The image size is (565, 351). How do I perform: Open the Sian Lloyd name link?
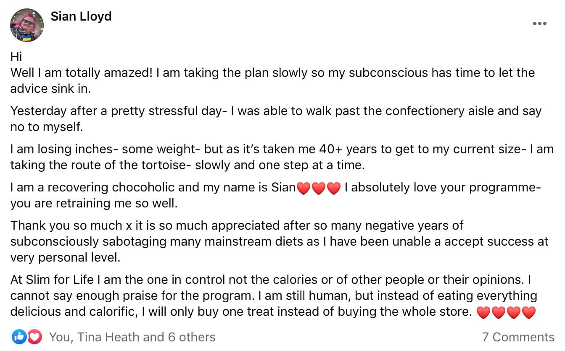click(x=81, y=16)
